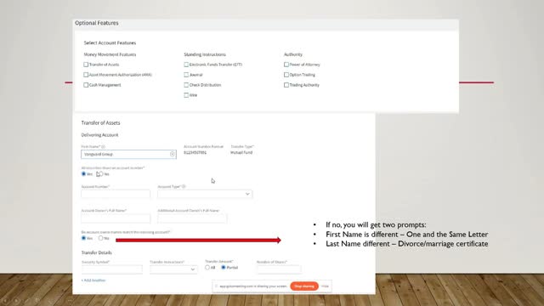Enable the Option Trading checkbox
Image resolution: width=544 pixels, height=306 pixels.
286,75
